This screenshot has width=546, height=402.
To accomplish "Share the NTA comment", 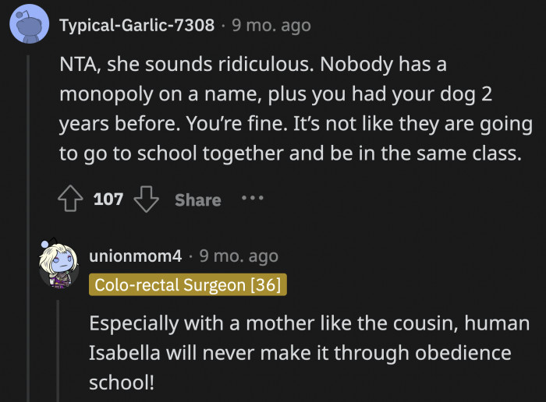I will [x=197, y=199].
